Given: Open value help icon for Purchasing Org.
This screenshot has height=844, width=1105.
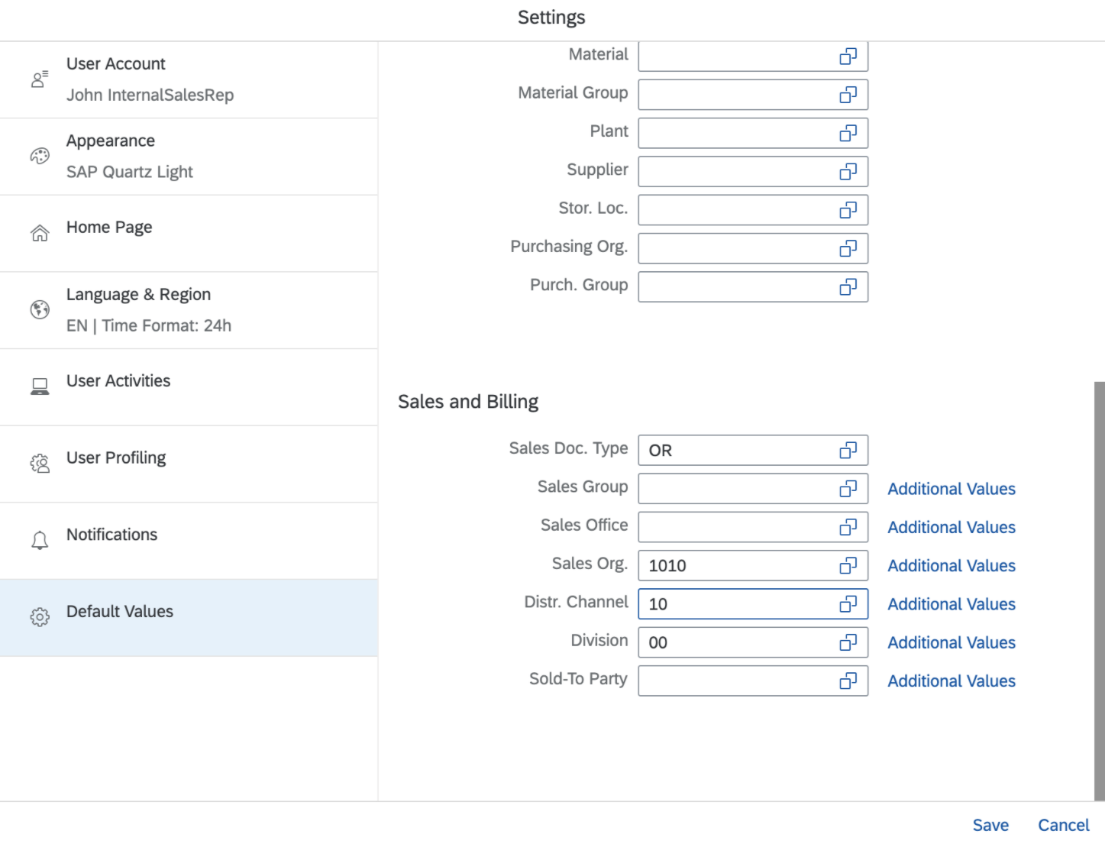Looking at the screenshot, I should pos(848,248).
